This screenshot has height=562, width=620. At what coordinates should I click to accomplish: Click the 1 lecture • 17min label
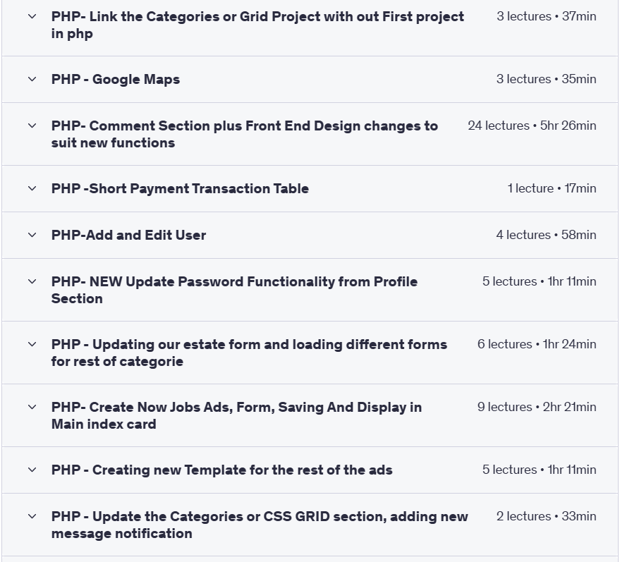click(x=552, y=188)
